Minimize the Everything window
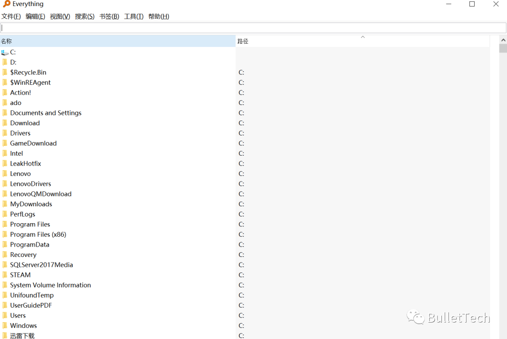The image size is (507, 339). tap(448, 4)
